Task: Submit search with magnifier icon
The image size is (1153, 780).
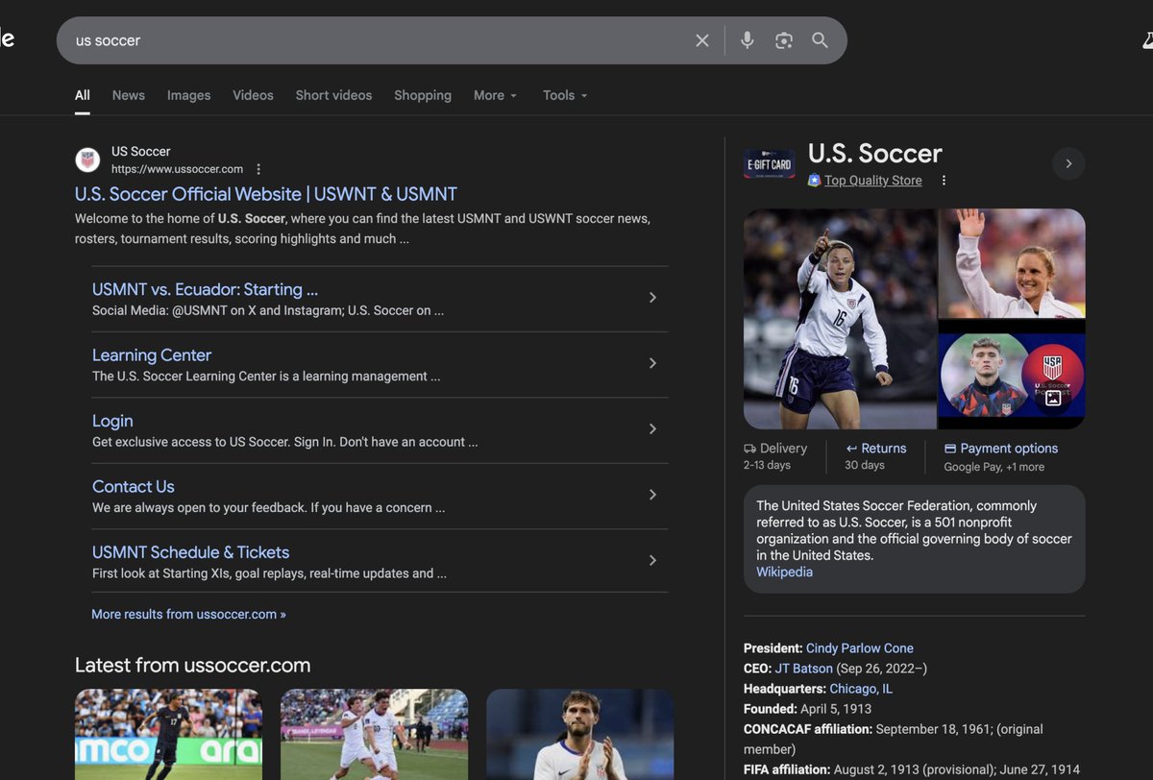Action: [820, 40]
